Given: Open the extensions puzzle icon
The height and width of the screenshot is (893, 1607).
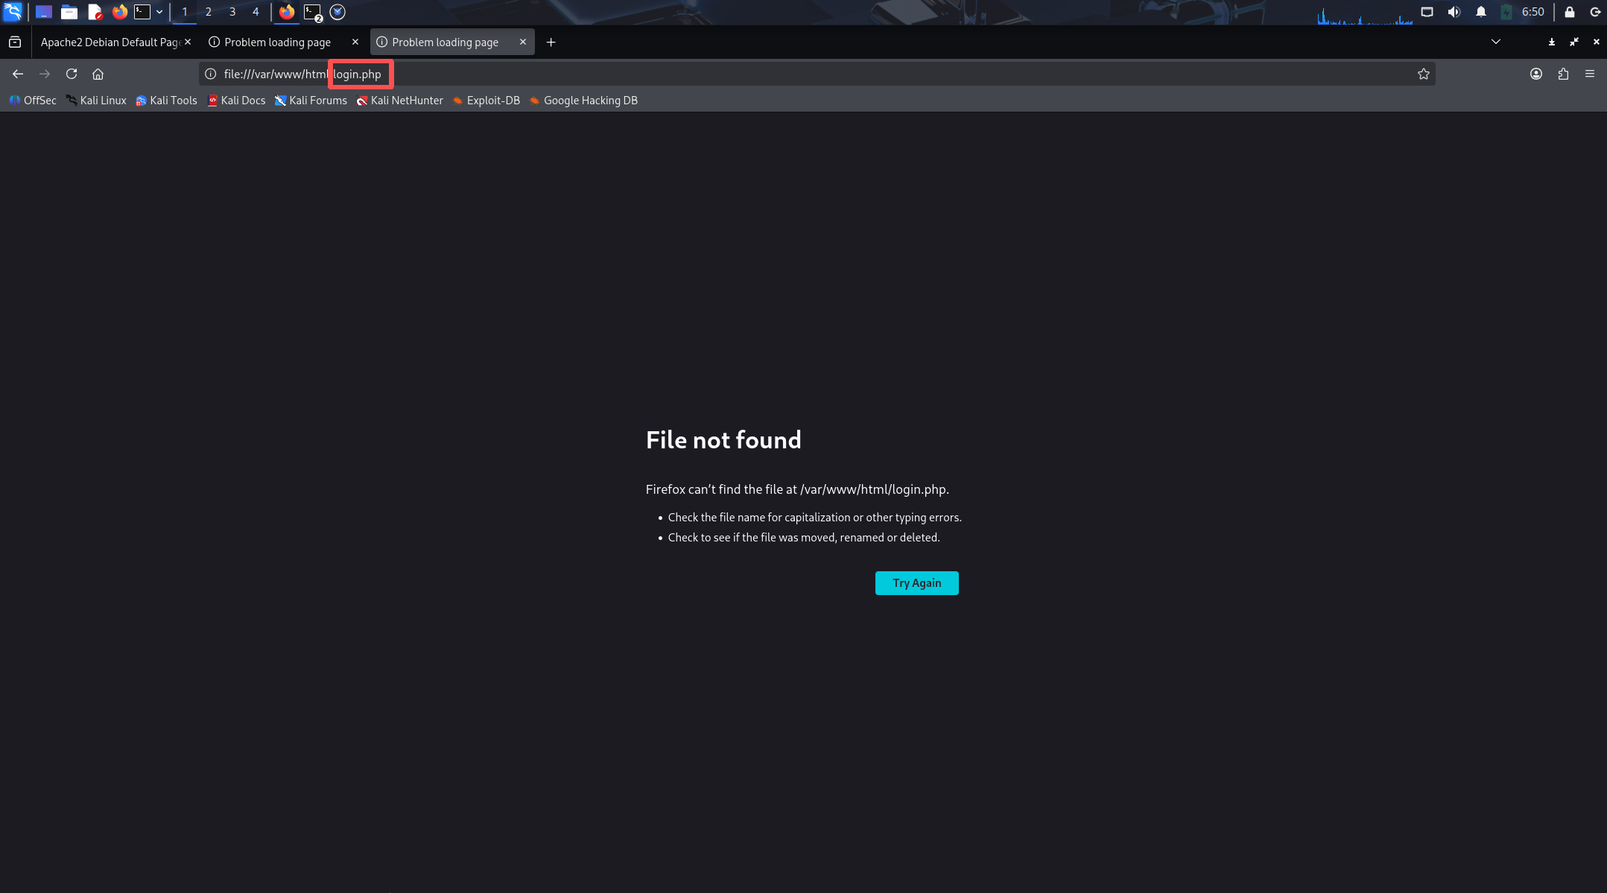Looking at the screenshot, I should tap(1563, 74).
